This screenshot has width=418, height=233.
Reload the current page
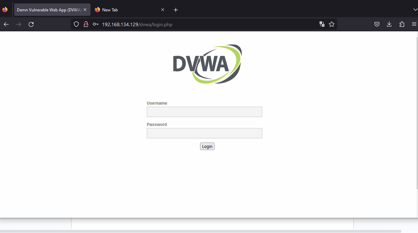(x=31, y=24)
